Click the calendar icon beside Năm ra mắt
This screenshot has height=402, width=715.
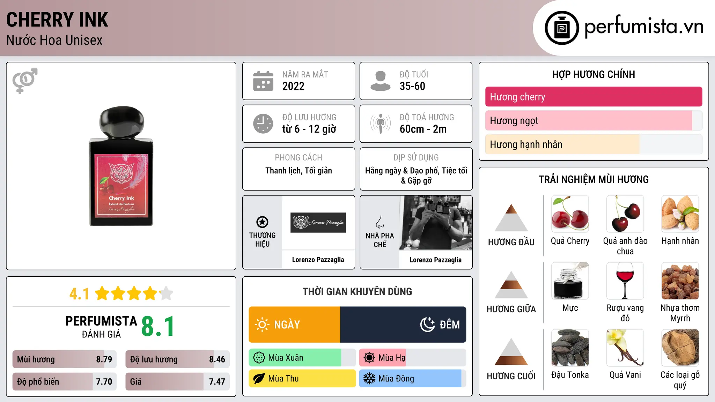pos(263,81)
